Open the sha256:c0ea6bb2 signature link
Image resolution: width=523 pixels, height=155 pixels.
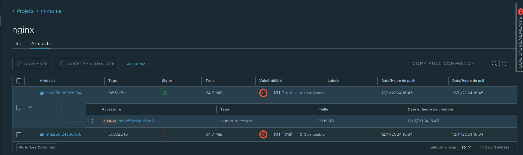(136, 121)
